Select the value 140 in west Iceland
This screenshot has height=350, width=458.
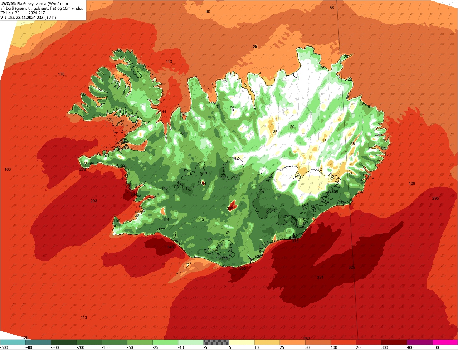click(x=165, y=188)
